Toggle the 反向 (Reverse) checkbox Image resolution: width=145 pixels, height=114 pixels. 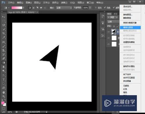(96, 8)
